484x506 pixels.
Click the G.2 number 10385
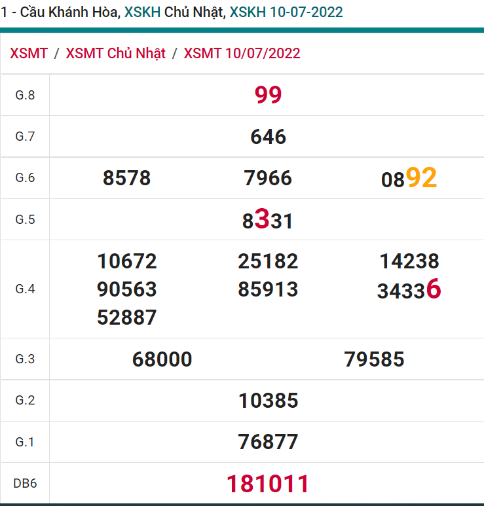(x=268, y=401)
